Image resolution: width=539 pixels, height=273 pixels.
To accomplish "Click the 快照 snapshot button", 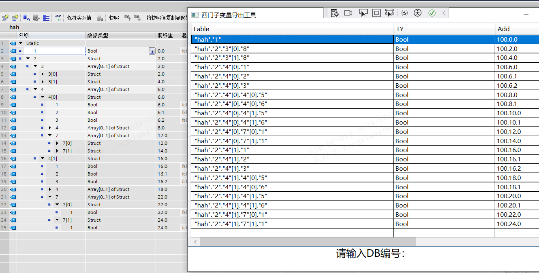I will click(114, 18).
